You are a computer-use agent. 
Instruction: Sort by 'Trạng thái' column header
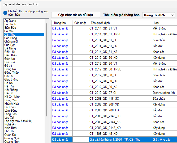(60, 23)
